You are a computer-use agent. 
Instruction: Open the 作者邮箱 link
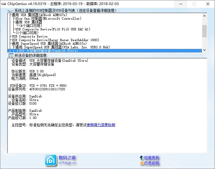tap(152, 163)
